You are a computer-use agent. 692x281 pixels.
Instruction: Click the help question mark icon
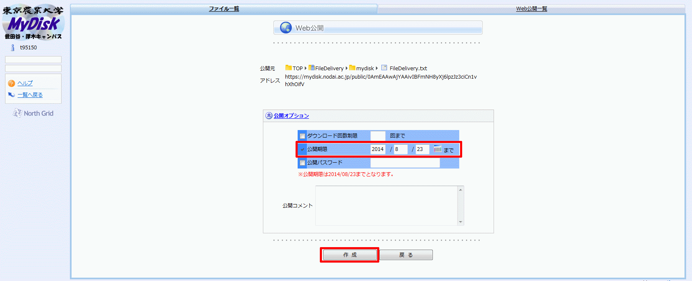click(x=11, y=83)
